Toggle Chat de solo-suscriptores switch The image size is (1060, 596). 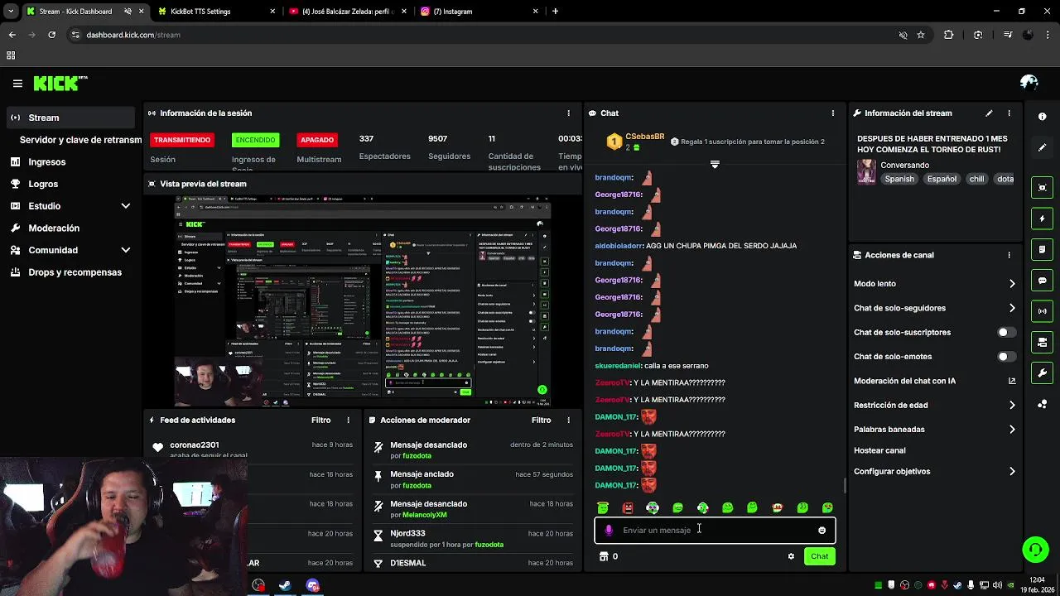tap(1006, 333)
